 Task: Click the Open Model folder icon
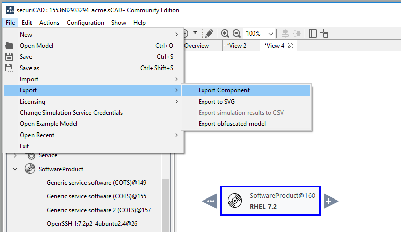9,46
